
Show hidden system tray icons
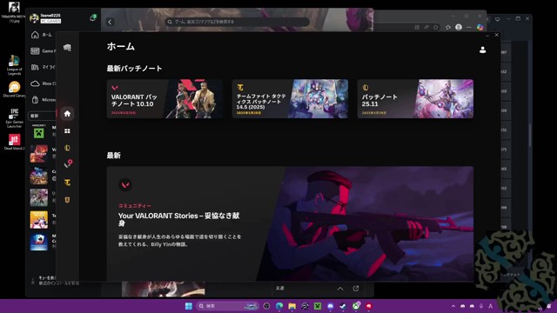453,306
